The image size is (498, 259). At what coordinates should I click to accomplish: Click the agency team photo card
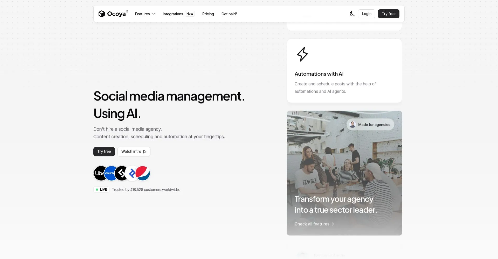[344, 173]
